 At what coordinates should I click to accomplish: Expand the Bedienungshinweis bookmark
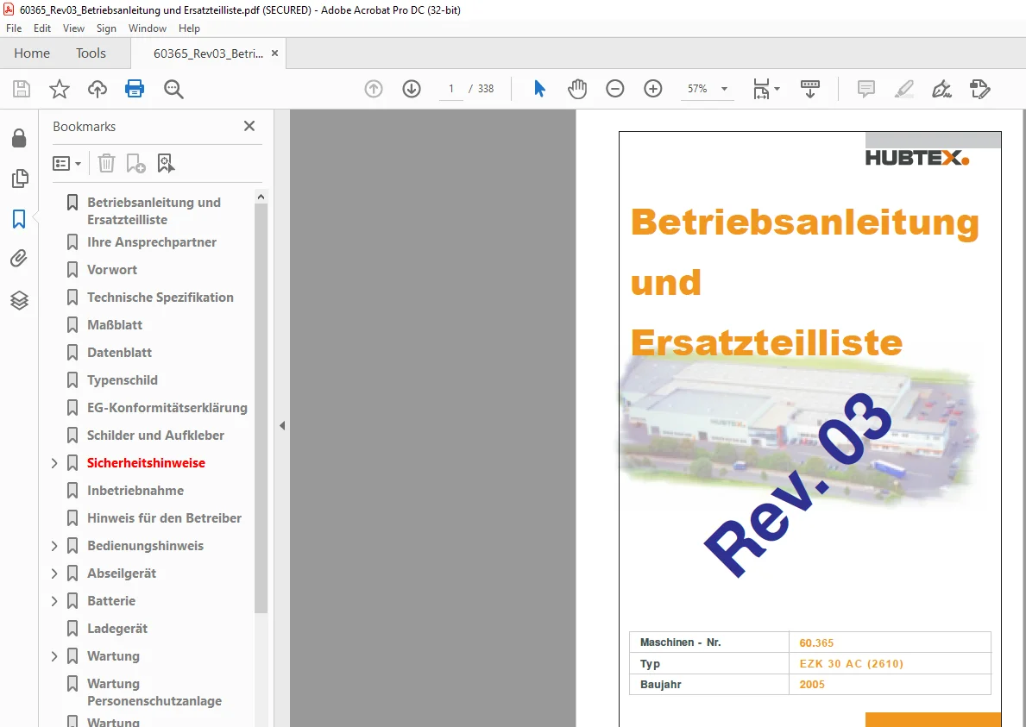click(54, 546)
